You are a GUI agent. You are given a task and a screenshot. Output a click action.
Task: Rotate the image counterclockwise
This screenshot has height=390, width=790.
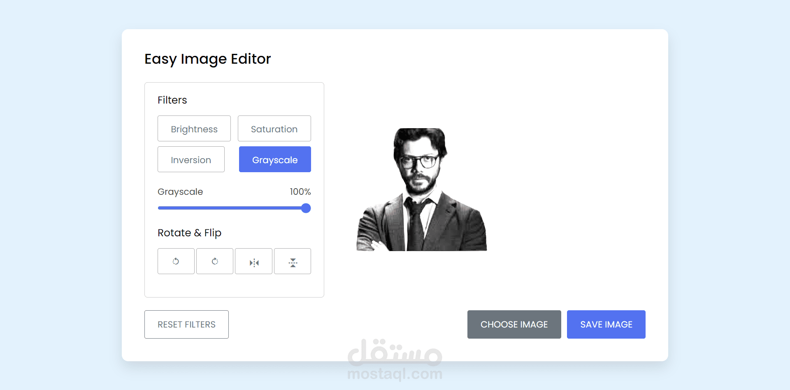pos(176,261)
